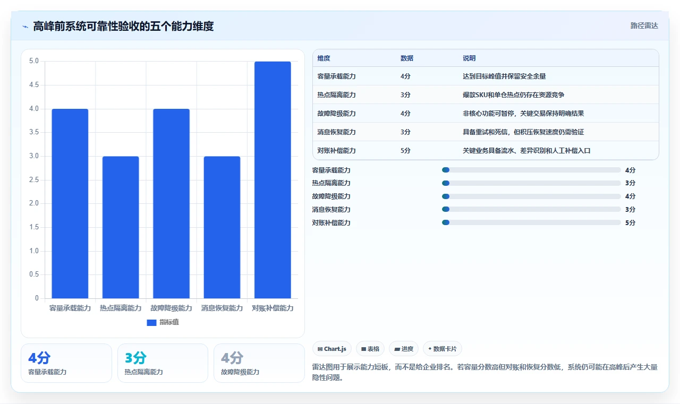Click the 消息恢复能力 progress bar
Image resolution: width=680 pixels, height=404 pixels.
[531, 210]
